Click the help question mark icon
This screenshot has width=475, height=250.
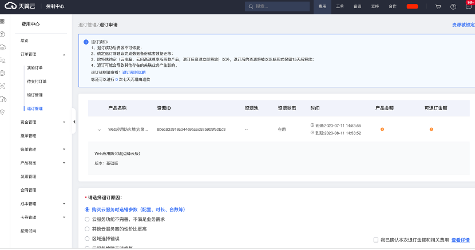(x=453, y=6)
